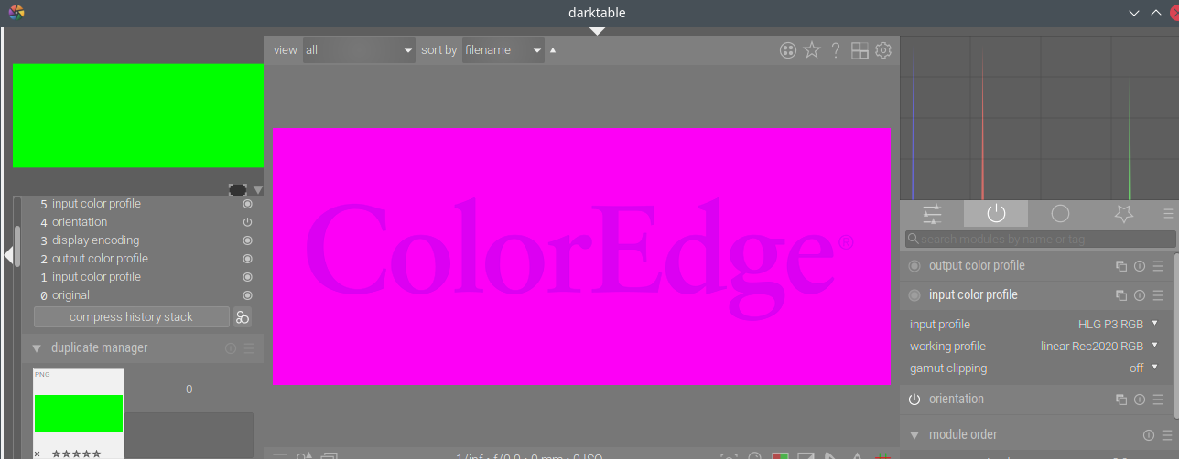This screenshot has width=1179, height=459.
Task: Click the green navigation preview image
Action: 138,116
